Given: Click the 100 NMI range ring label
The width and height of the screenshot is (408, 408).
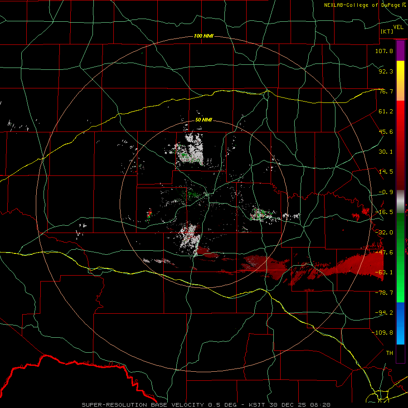Looking at the screenshot, I should click(204, 36).
